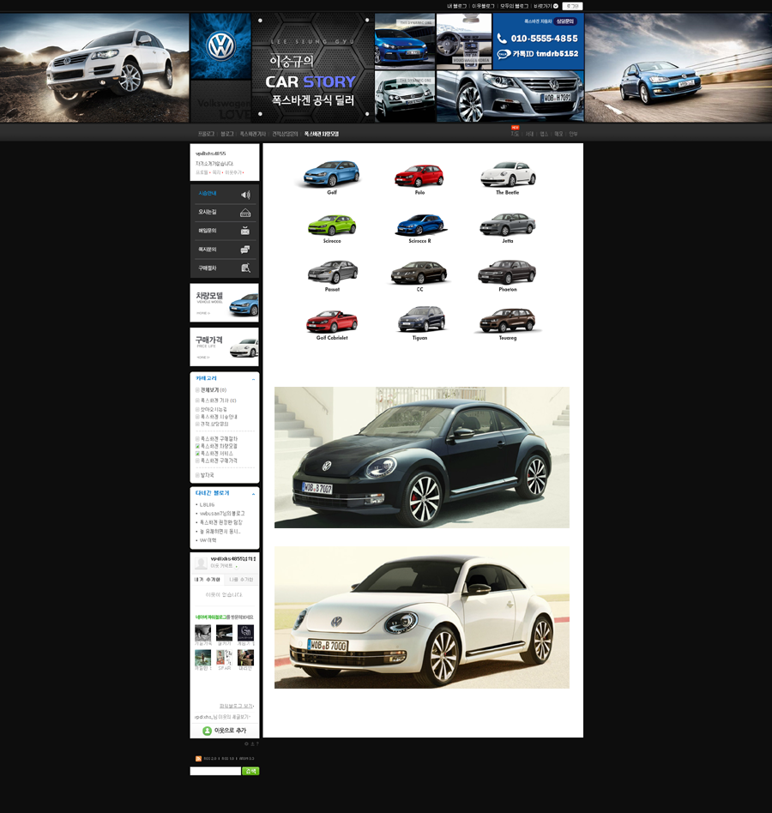Screen dimensions: 772x813
Task: Click the chat bubble icon beside 쪽지문의
Action: click(x=245, y=250)
